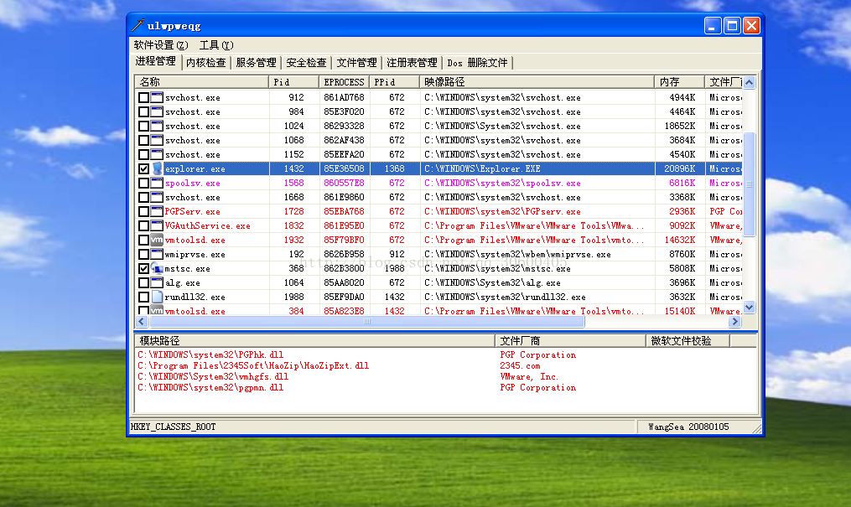Click the 862B3800 EPROCESS value
This screenshot has height=507, width=851.
coord(344,268)
